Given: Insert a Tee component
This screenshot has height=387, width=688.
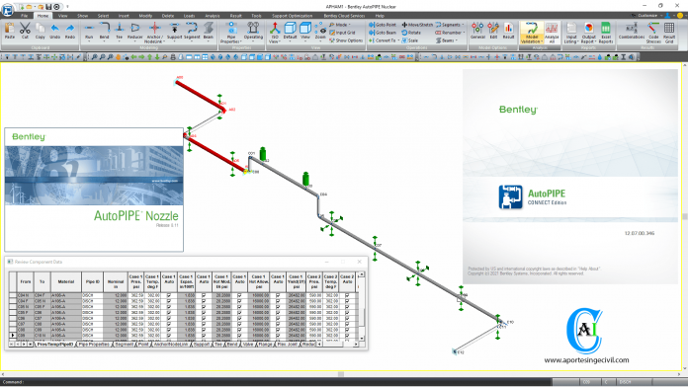Looking at the screenshot, I should point(120,32).
